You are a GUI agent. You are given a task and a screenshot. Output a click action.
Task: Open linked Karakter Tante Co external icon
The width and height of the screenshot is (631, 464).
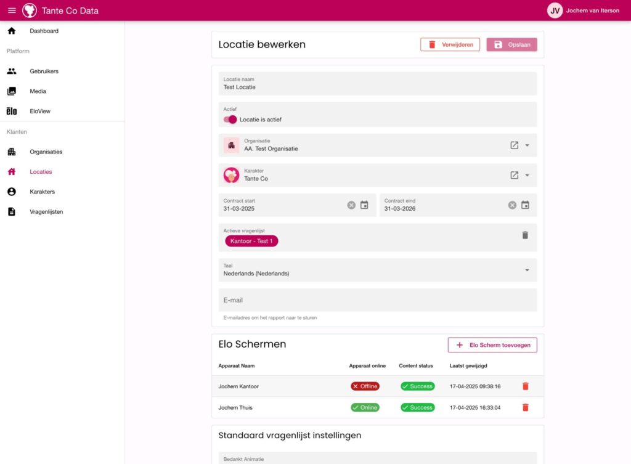click(514, 175)
